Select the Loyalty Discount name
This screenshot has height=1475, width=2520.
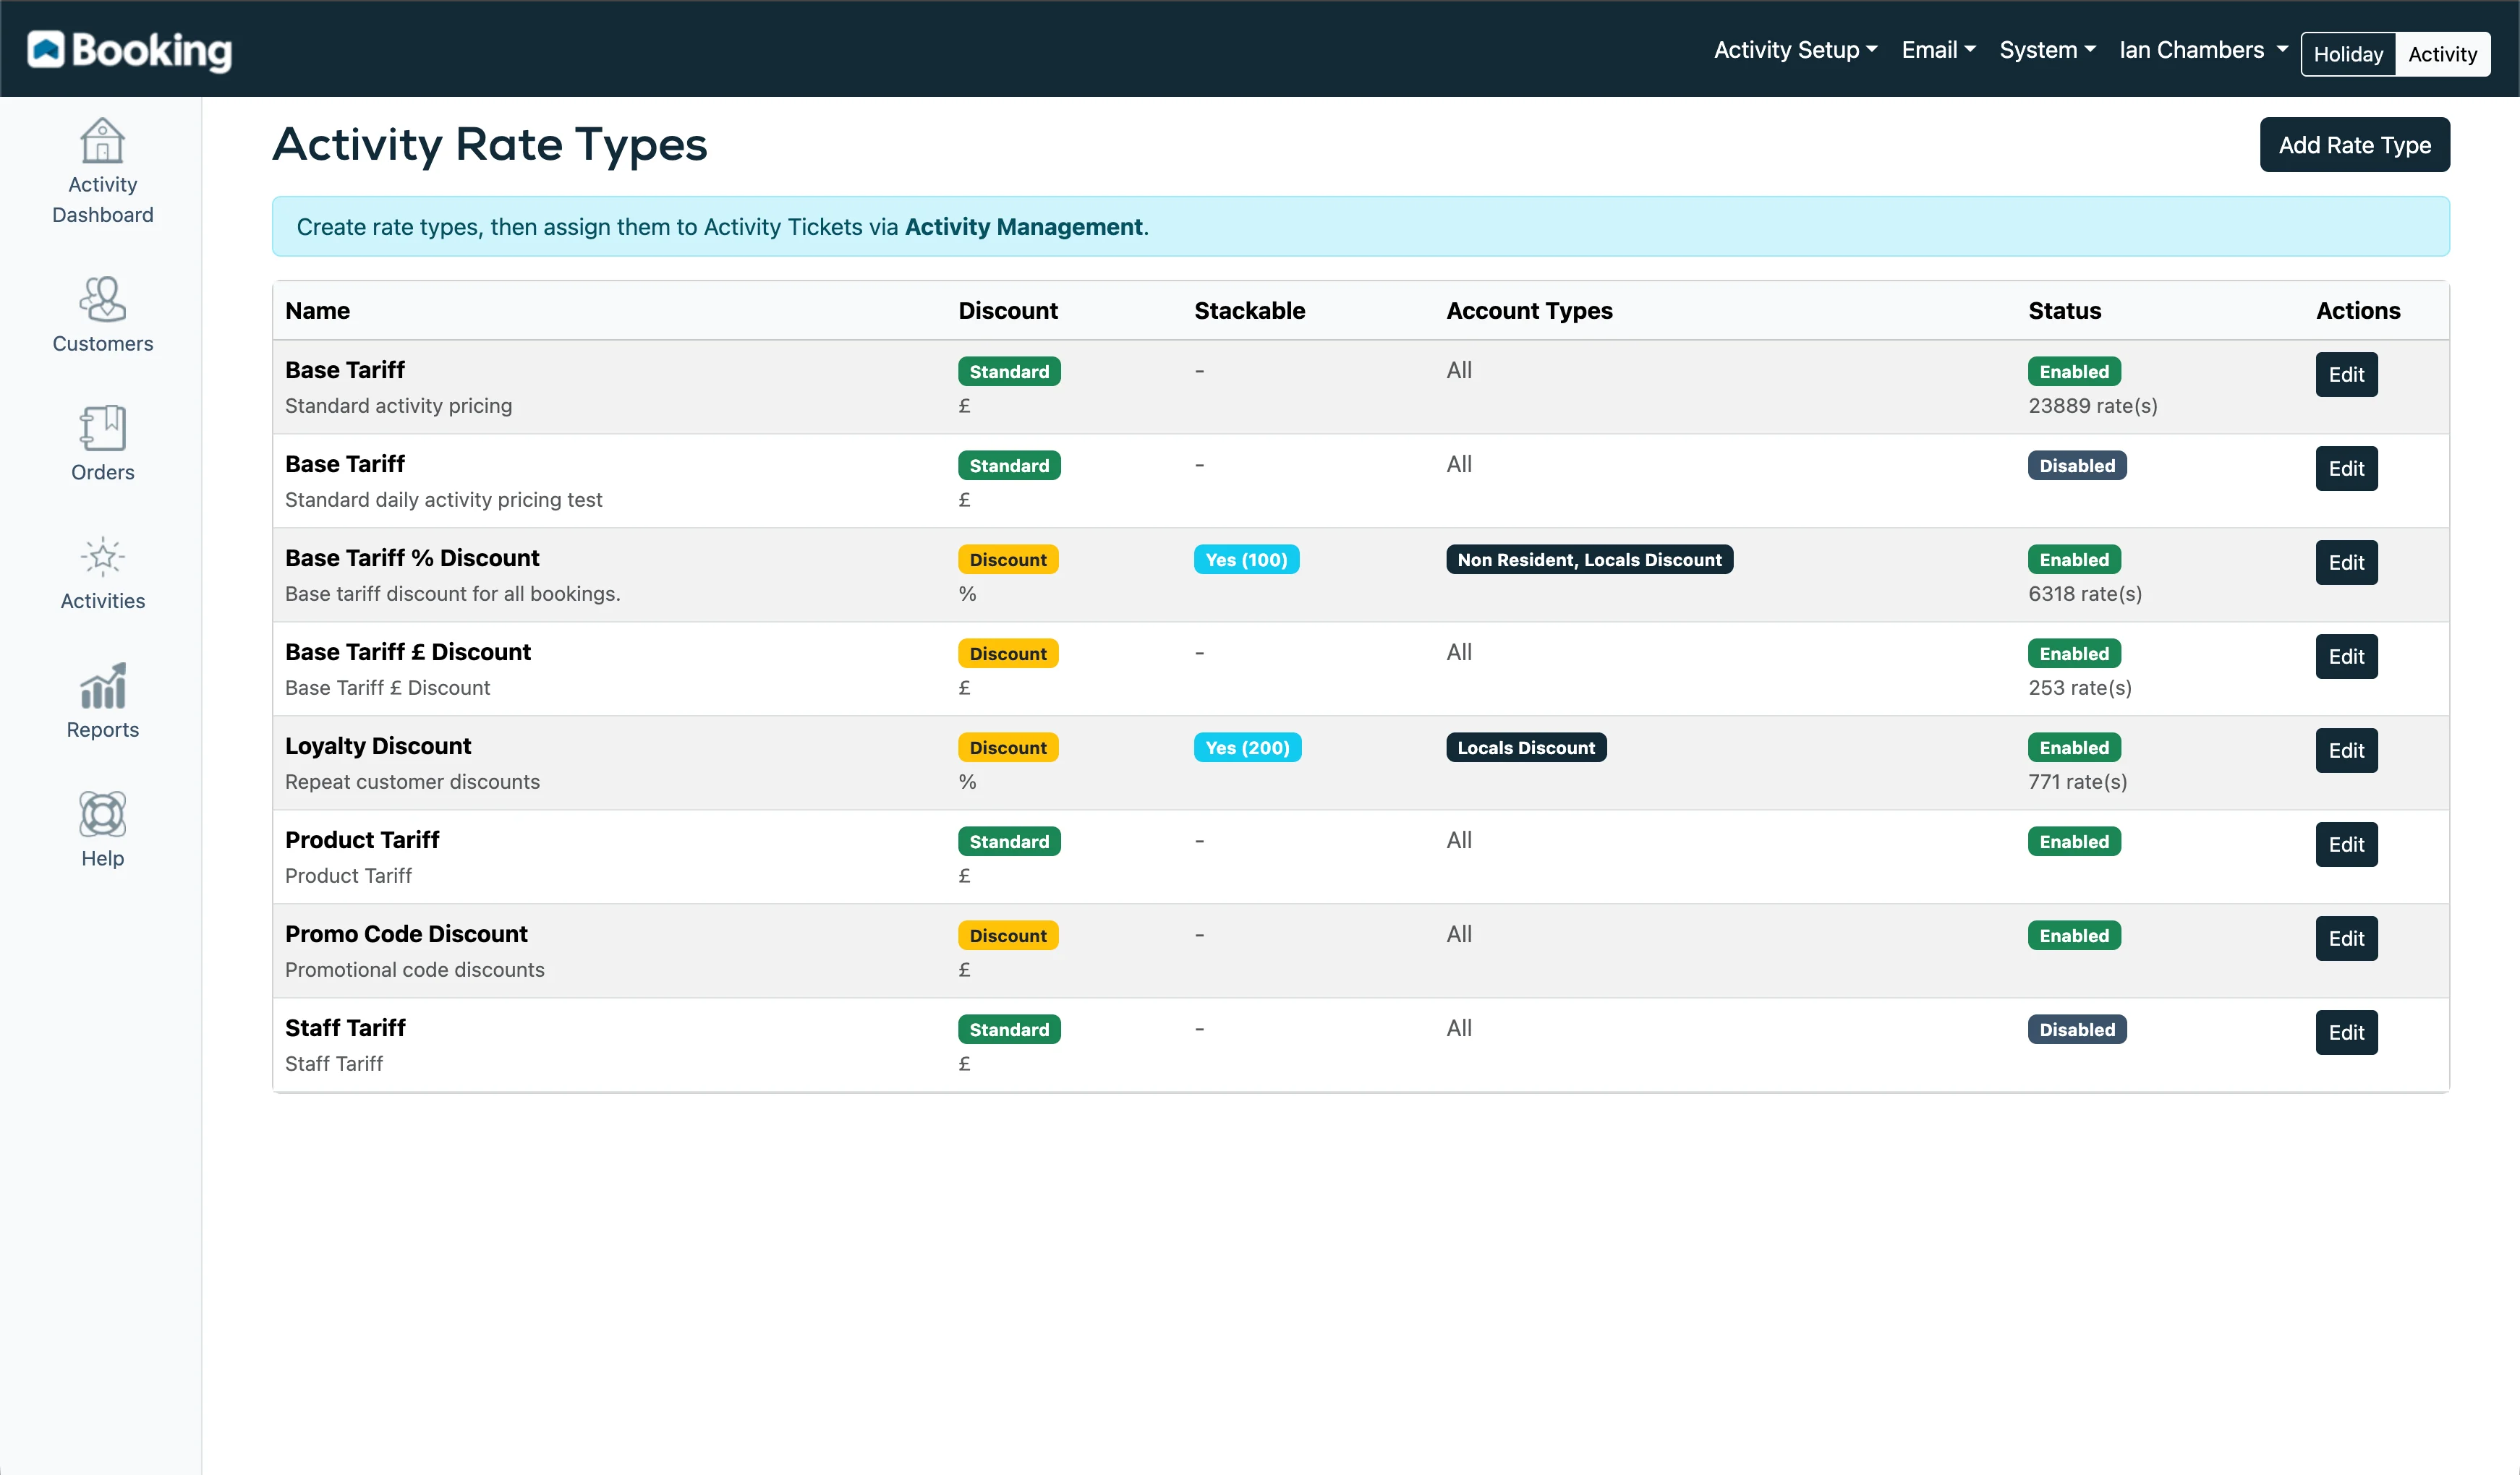(x=378, y=745)
